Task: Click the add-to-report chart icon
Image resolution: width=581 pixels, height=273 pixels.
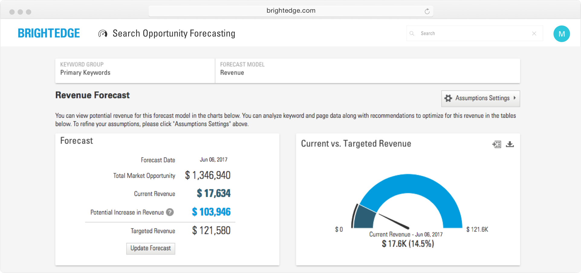Action: tap(497, 144)
